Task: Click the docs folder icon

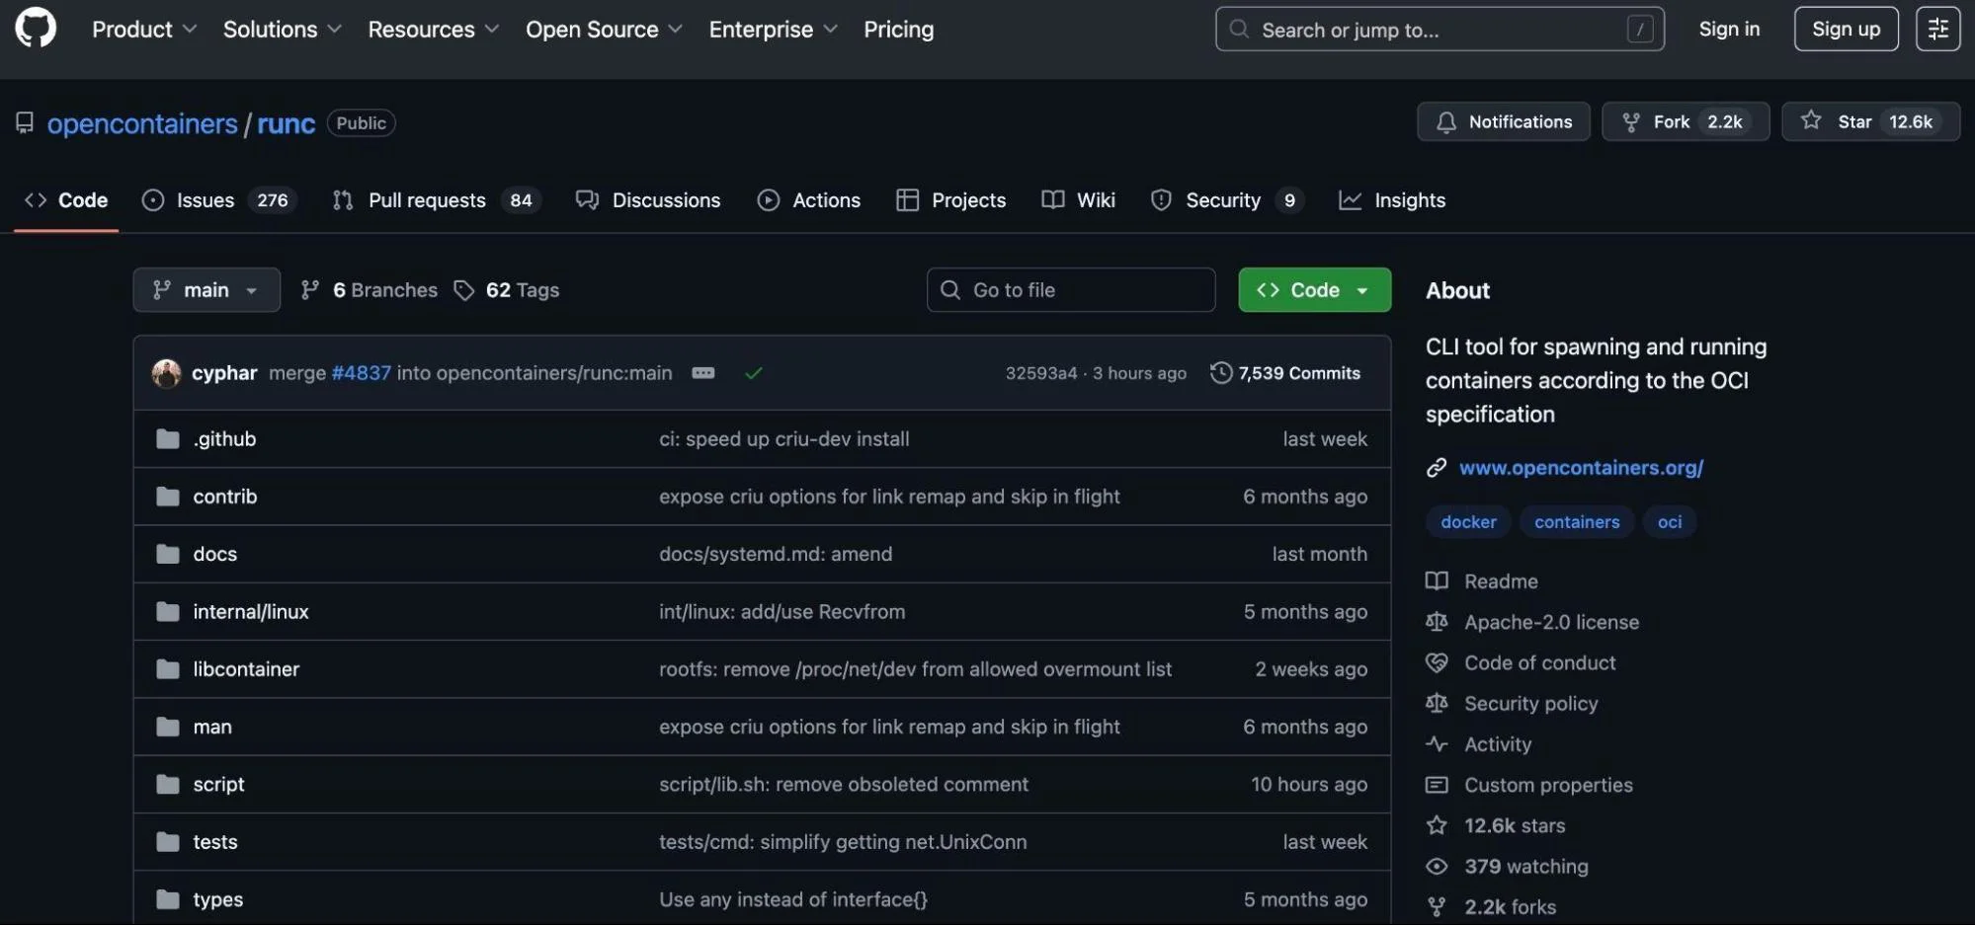Action: click(x=168, y=554)
